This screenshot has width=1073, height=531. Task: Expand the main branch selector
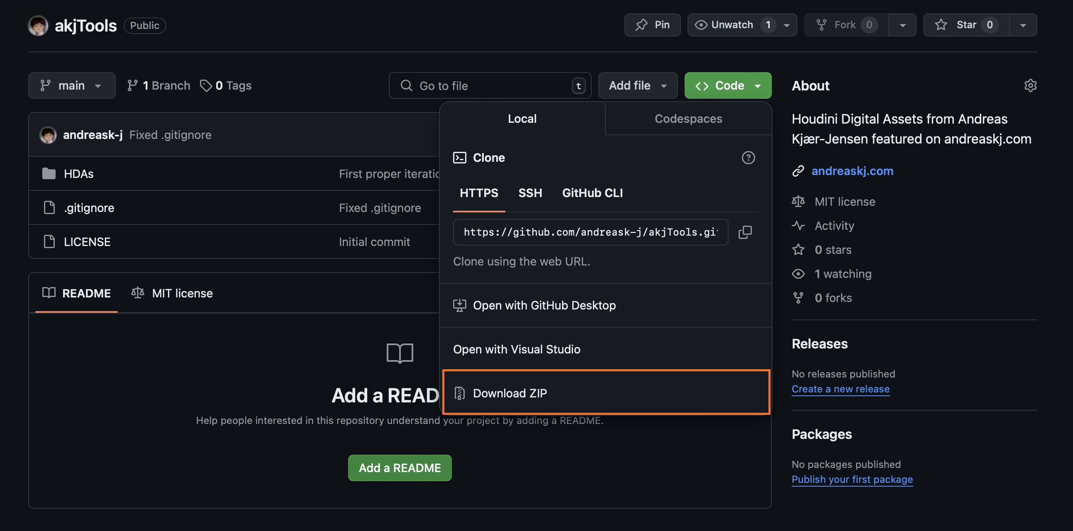click(x=72, y=85)
